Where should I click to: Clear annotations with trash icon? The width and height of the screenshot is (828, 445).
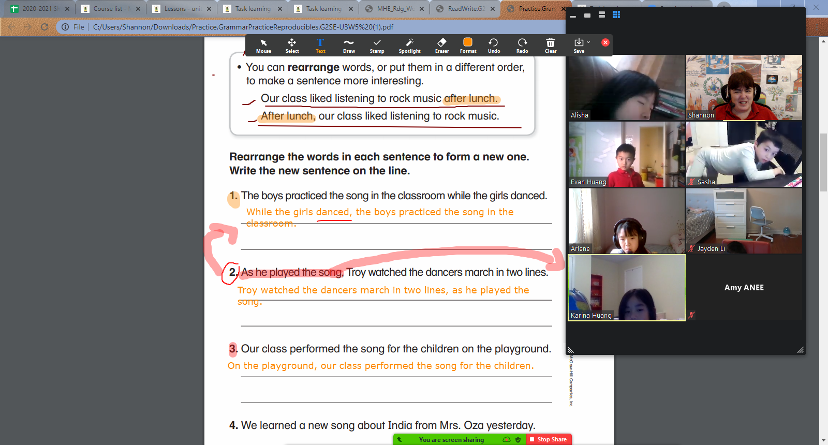551,46
